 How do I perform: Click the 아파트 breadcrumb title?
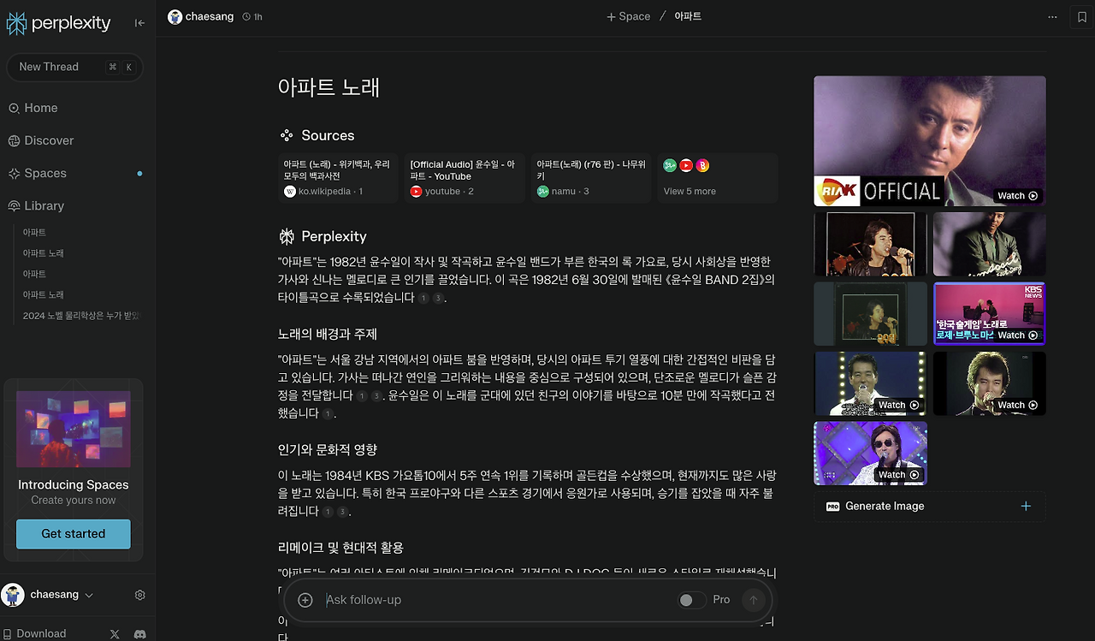[688, 16]
